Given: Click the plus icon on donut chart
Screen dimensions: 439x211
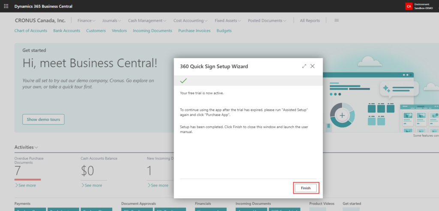Looking at the screenshot, I should (x=342, y=116).
